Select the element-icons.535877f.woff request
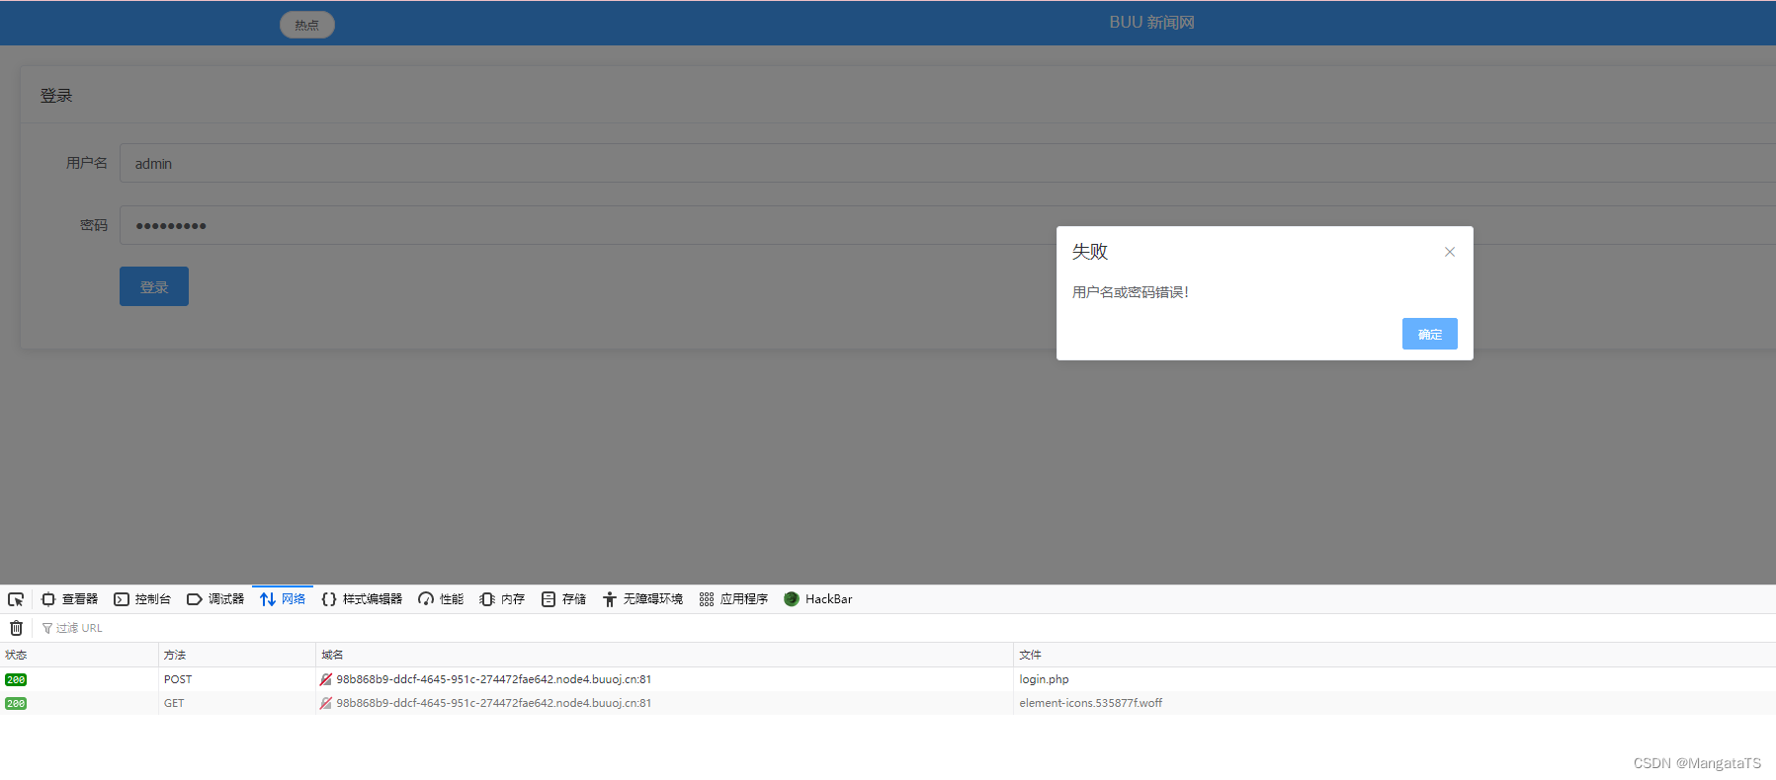The height and width of the screenshot is (780, 1776). pos(888,703)
